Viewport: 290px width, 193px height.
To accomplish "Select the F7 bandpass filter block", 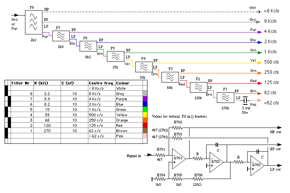I will tap(61, 36).
